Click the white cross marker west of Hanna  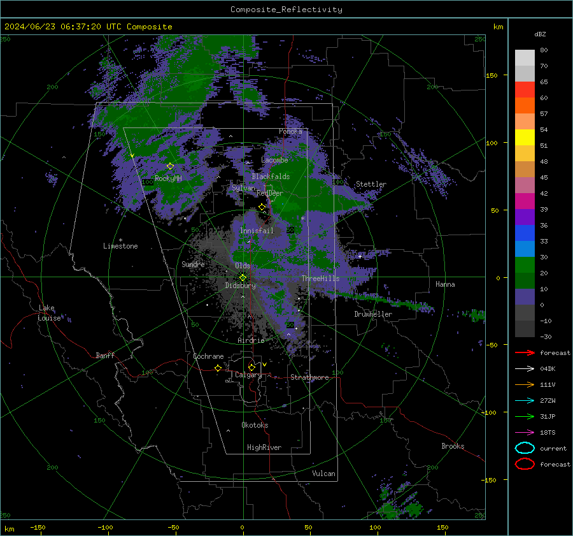(360, 256)
